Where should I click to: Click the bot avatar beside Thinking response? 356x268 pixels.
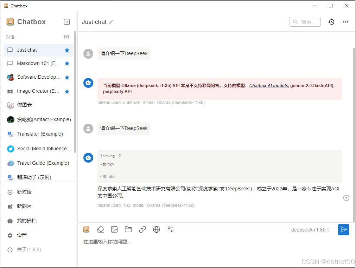click(88, 158)
